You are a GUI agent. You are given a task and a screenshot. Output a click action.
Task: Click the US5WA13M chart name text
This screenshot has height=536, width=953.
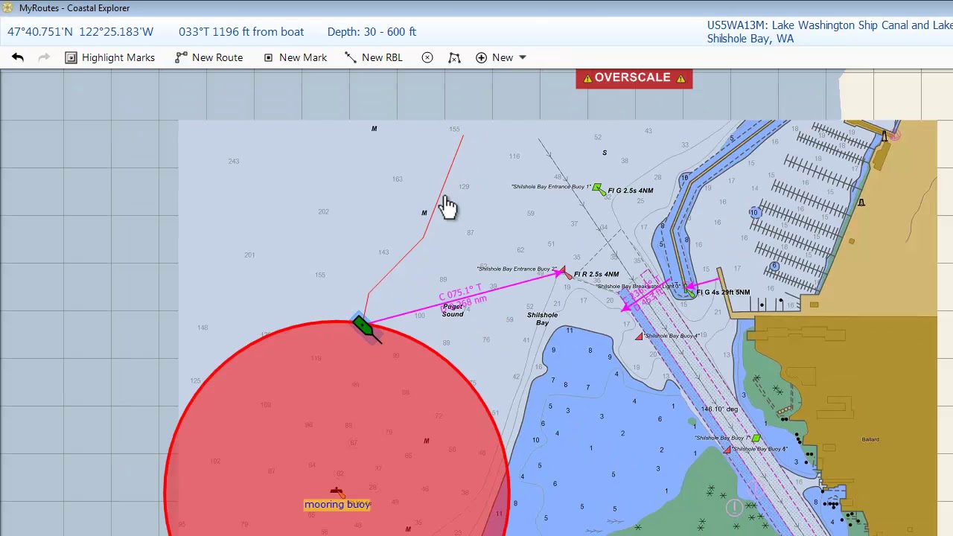tap(830, 25)
